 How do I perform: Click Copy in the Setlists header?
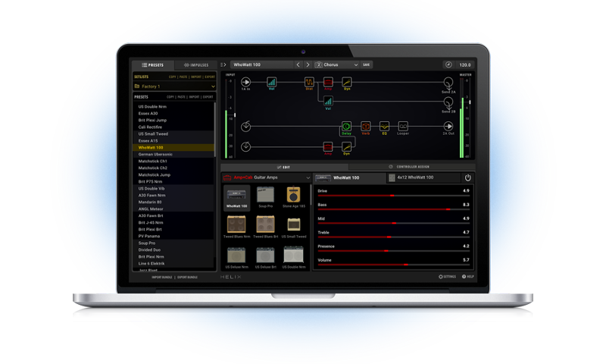point(173,77)
